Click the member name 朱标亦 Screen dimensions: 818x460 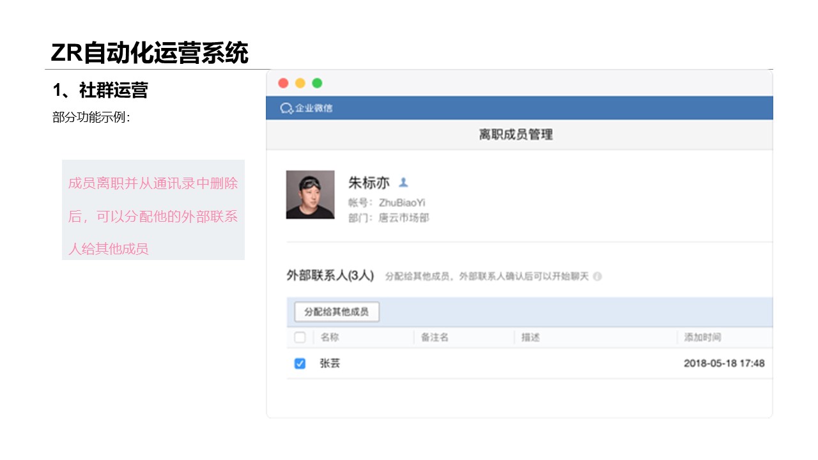pyautogui.click(x=369, y=183)
